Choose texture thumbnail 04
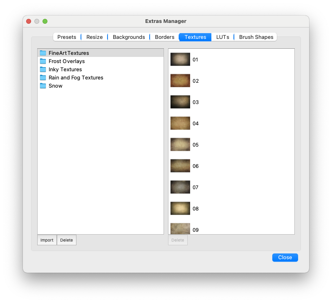Screen dimensions: 332x303 click(180, 123)
